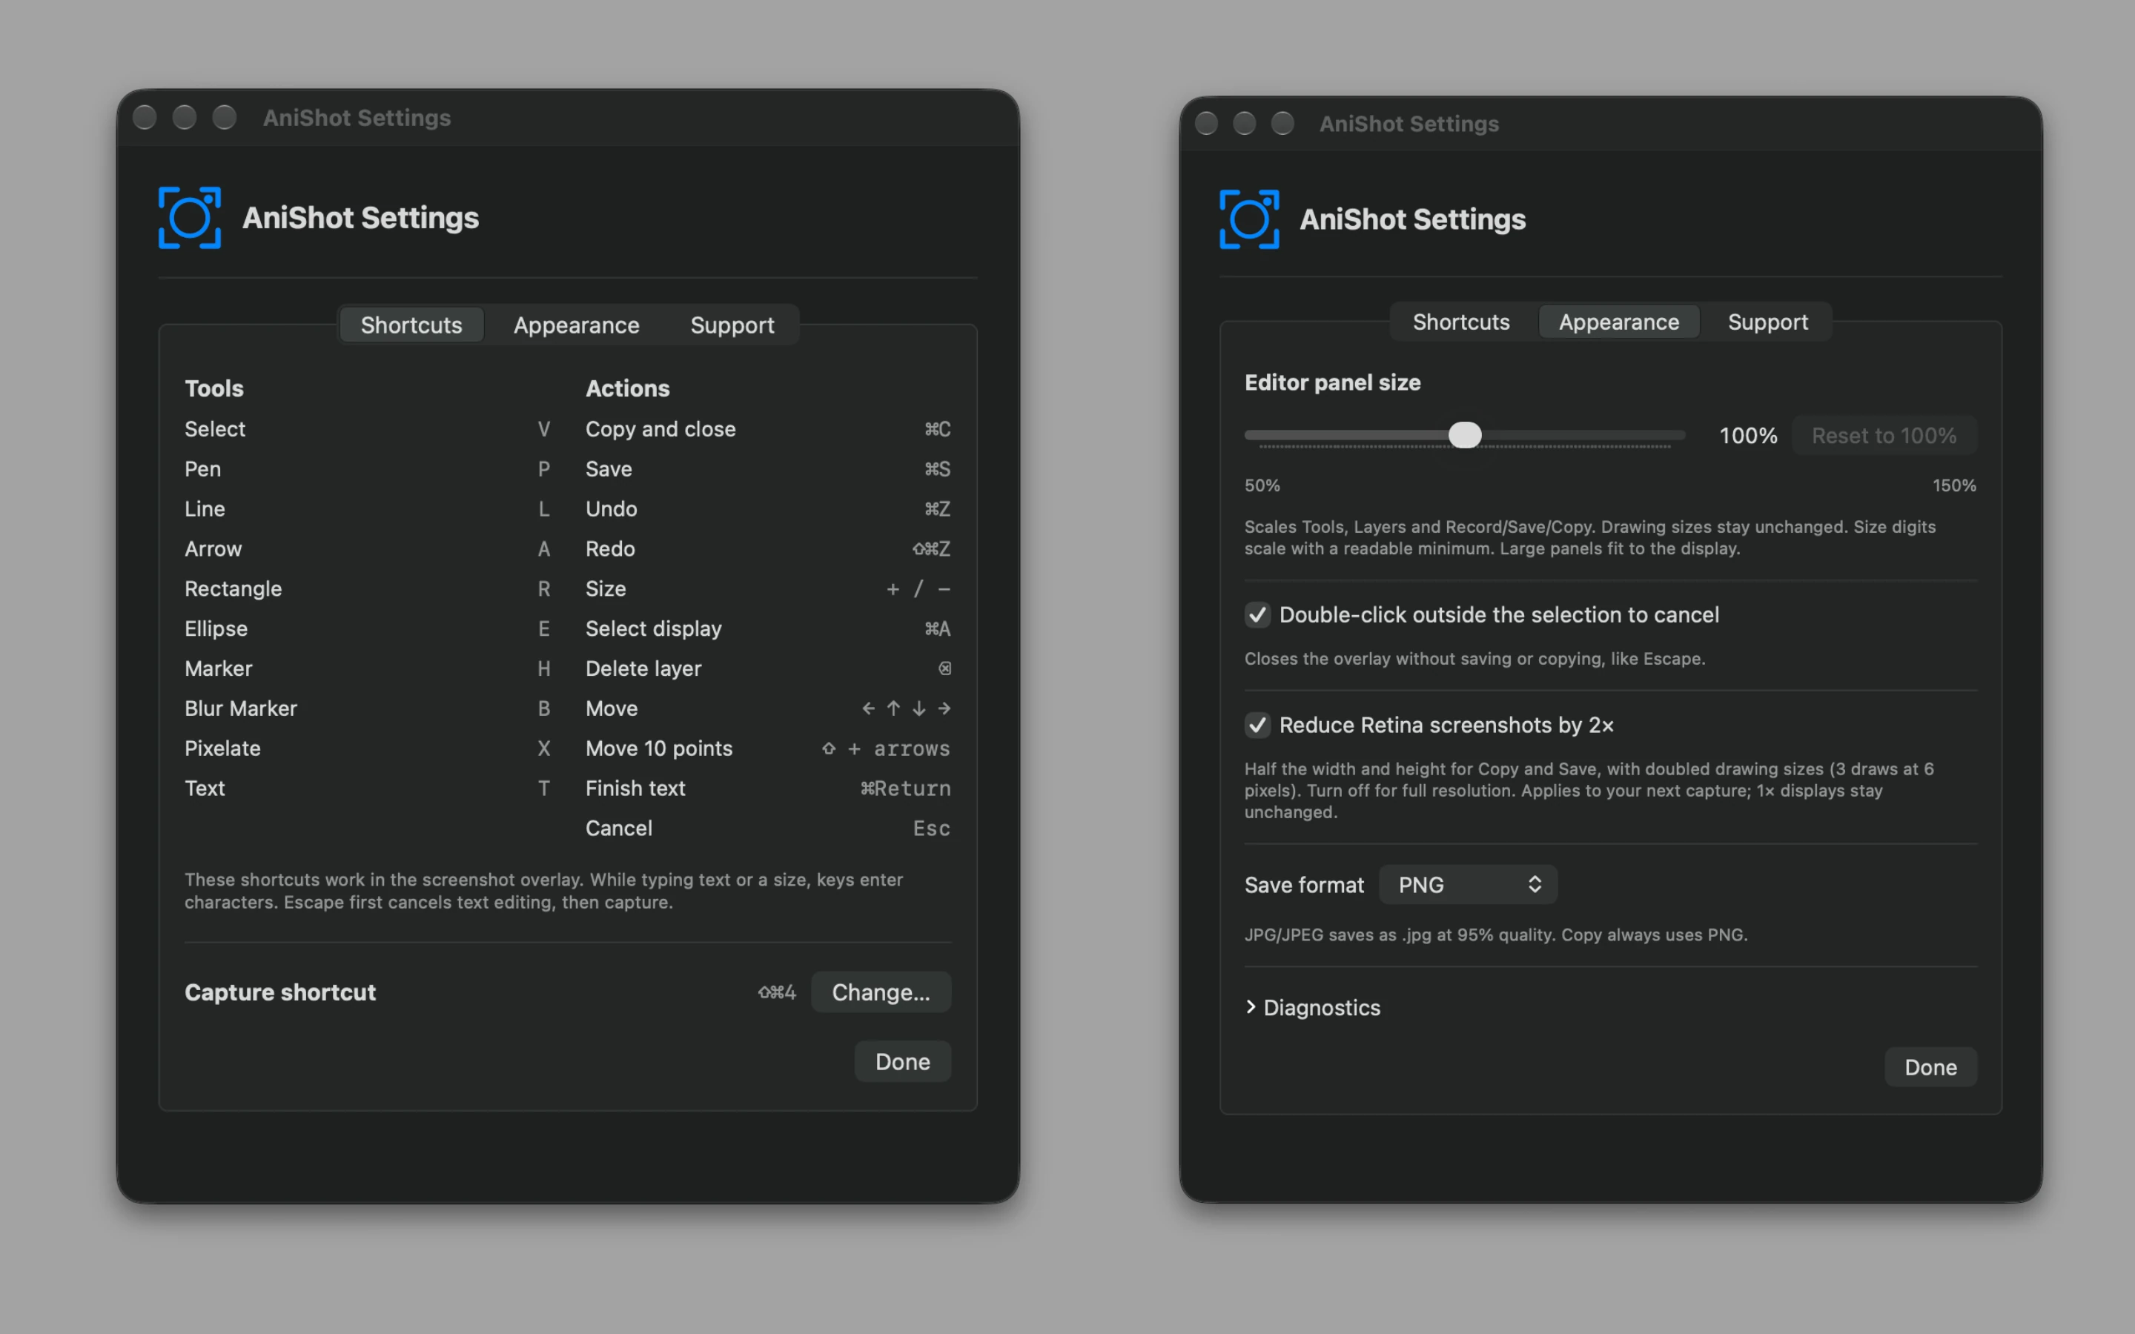Switch to Shortcuts tab in right window
Image resolution: width=2135 pixels, height=1334 pixels.
click(x=1461, y=322)
